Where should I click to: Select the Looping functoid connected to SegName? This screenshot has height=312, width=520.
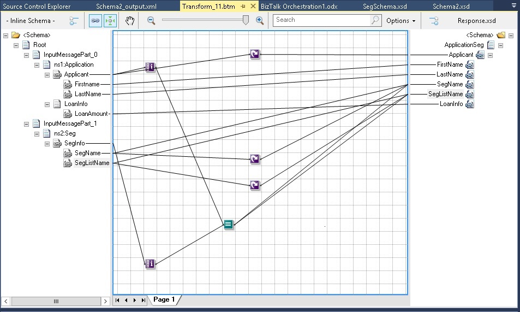coord(255,159)
